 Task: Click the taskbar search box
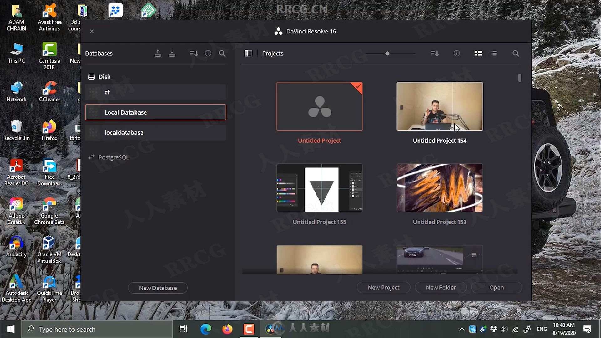(x=97, y=329)
